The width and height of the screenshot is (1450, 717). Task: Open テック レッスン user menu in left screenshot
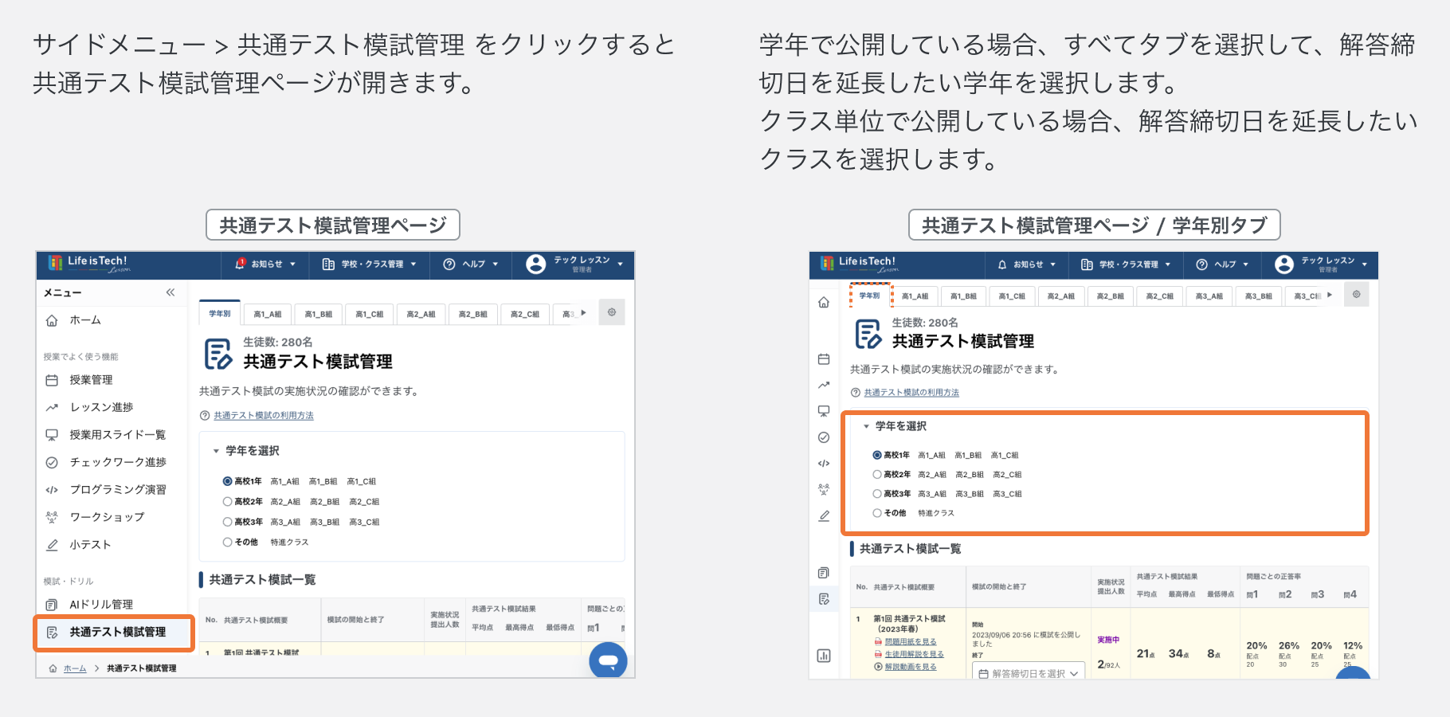click(574, 264)
